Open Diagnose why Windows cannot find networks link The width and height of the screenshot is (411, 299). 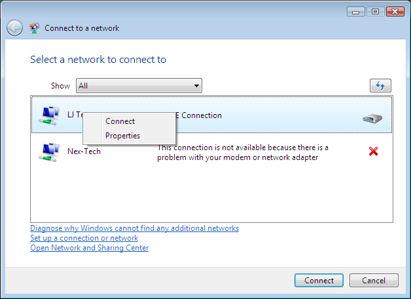[x=134, y=228]
